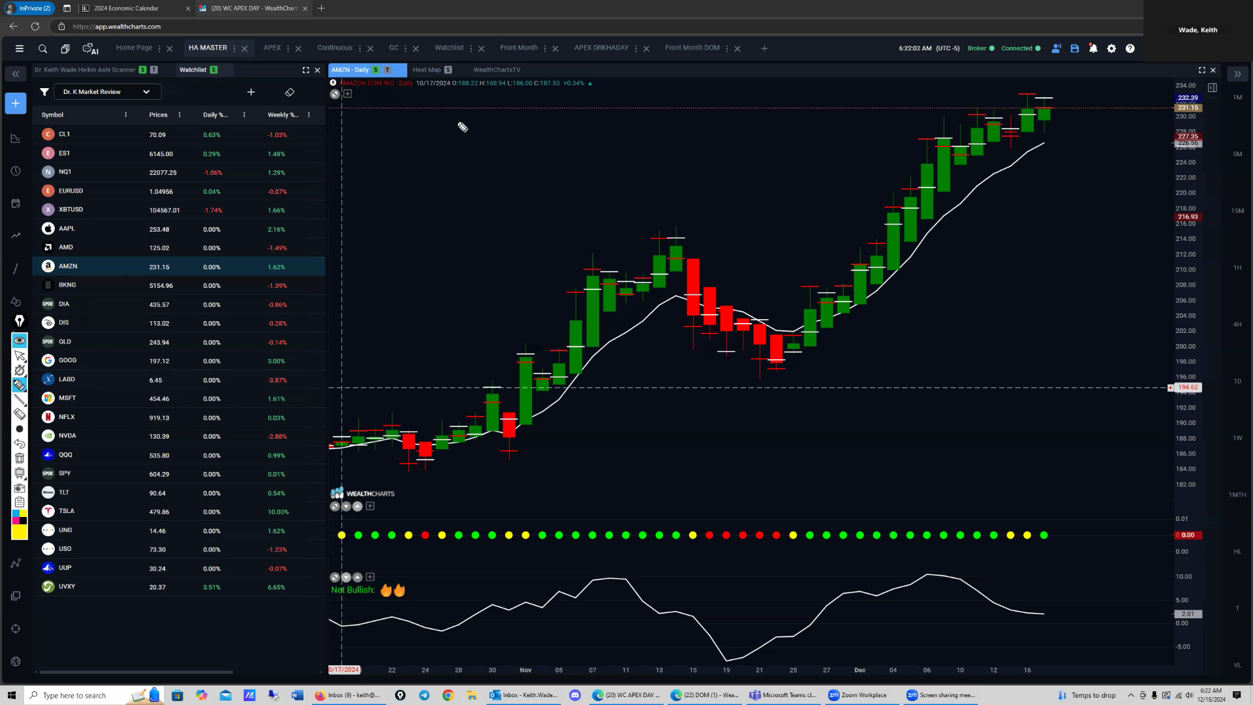The height and width of the screenshot is (705, 1253).
Task: Open the Symbol column options menu
Action: click(126, 115)
